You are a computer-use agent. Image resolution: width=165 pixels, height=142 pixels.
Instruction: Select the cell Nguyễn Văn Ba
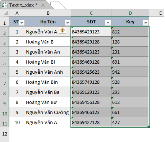click(48, 92)
